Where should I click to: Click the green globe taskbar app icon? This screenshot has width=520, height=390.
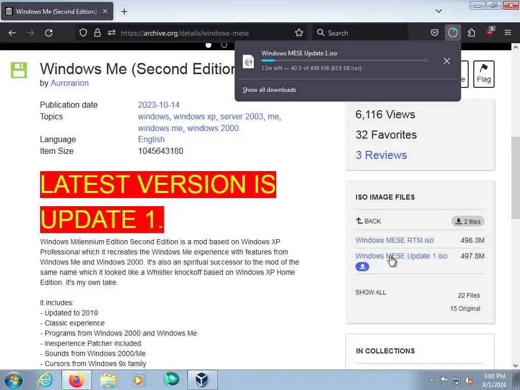click(x=171, y=379)
